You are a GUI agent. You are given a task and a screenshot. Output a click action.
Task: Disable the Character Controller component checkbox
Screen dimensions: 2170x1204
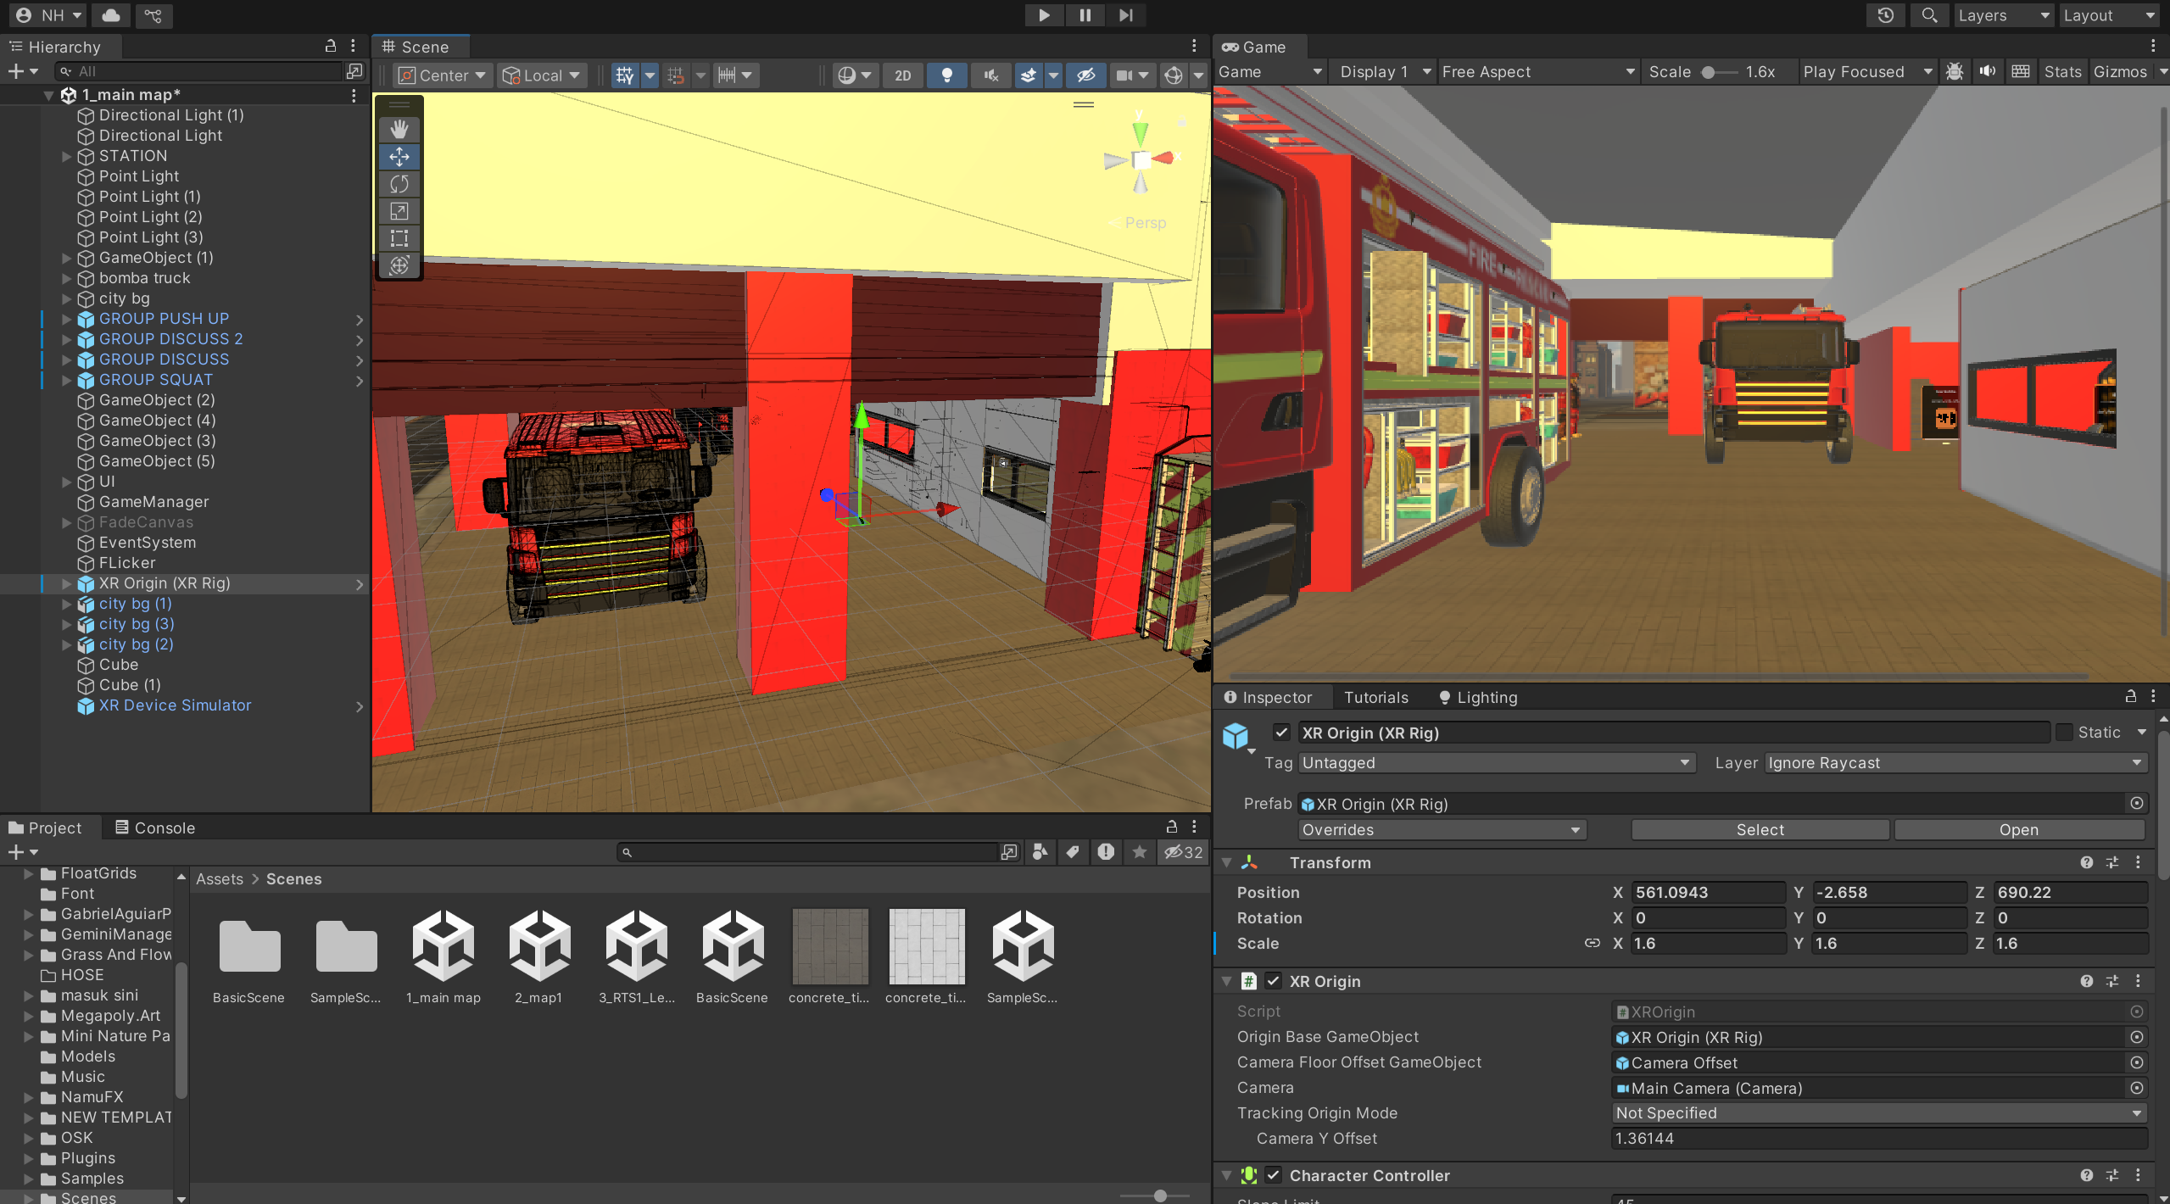tap(1273, 1175)
